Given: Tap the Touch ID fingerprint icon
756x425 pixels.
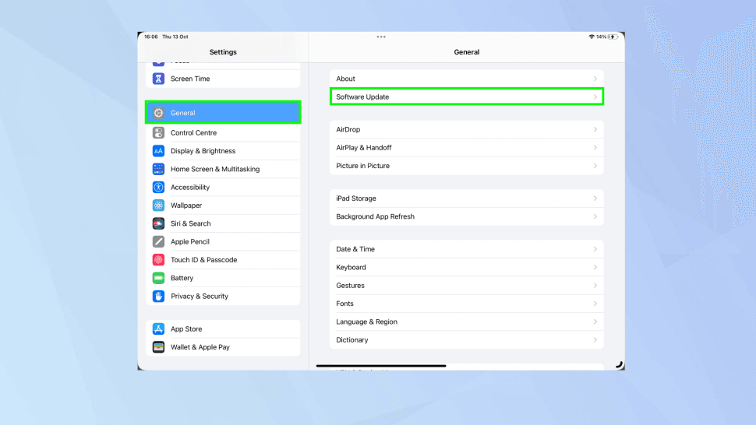Looking at the screenshot, I should click(x=158, y=260).
